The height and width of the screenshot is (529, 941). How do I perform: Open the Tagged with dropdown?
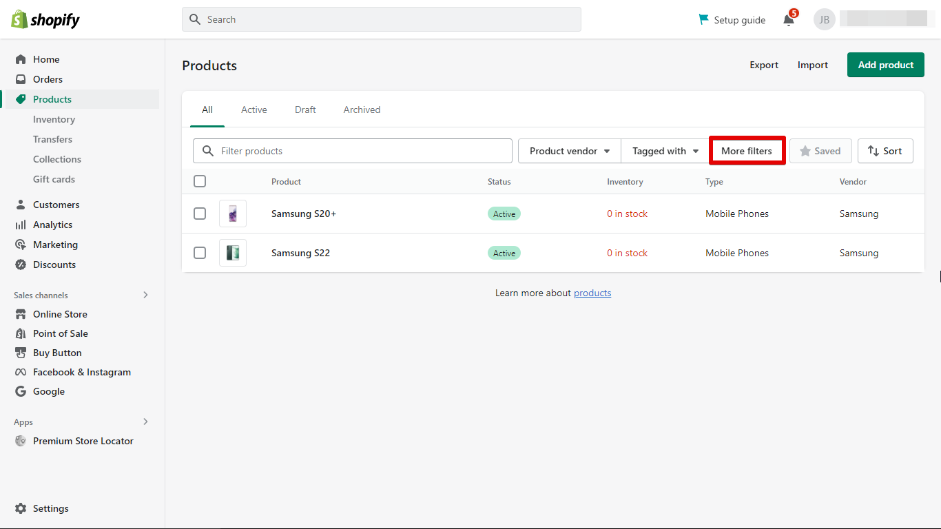tap(664, 150)
